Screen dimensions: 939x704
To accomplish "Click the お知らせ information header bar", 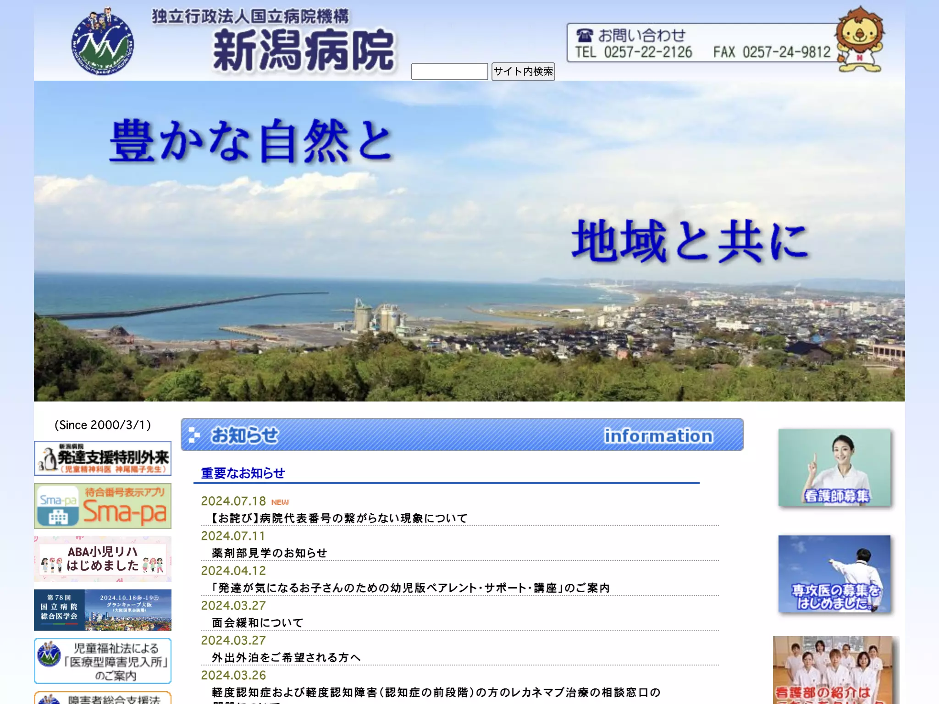I will pyautogui.click(x=462, y=434).
